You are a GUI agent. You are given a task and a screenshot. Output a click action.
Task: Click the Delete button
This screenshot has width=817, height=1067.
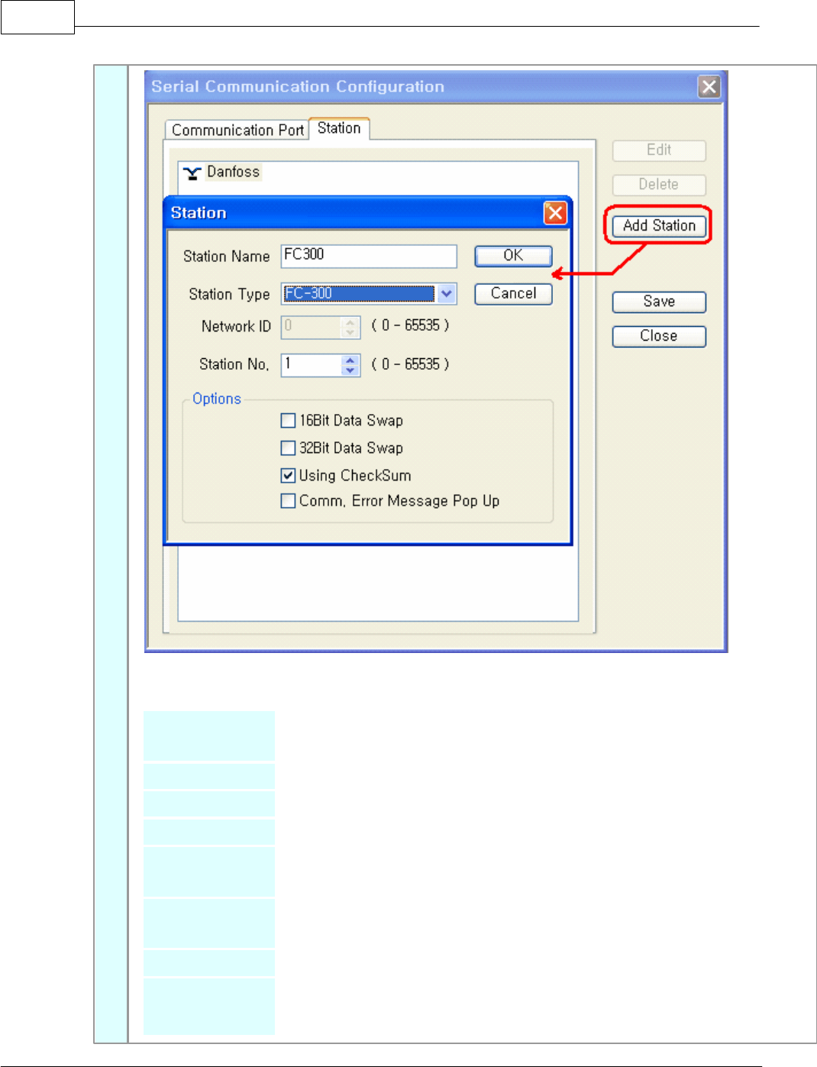coord(659,185)
